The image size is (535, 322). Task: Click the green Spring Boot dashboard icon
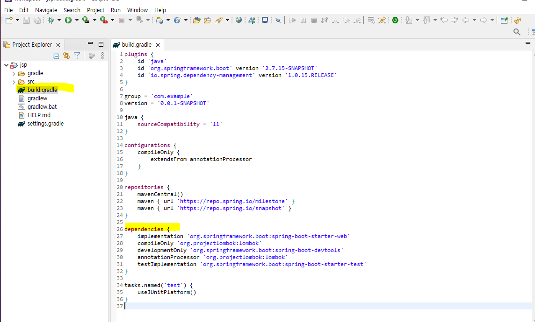pyautogui.click(x=395, y=21)
